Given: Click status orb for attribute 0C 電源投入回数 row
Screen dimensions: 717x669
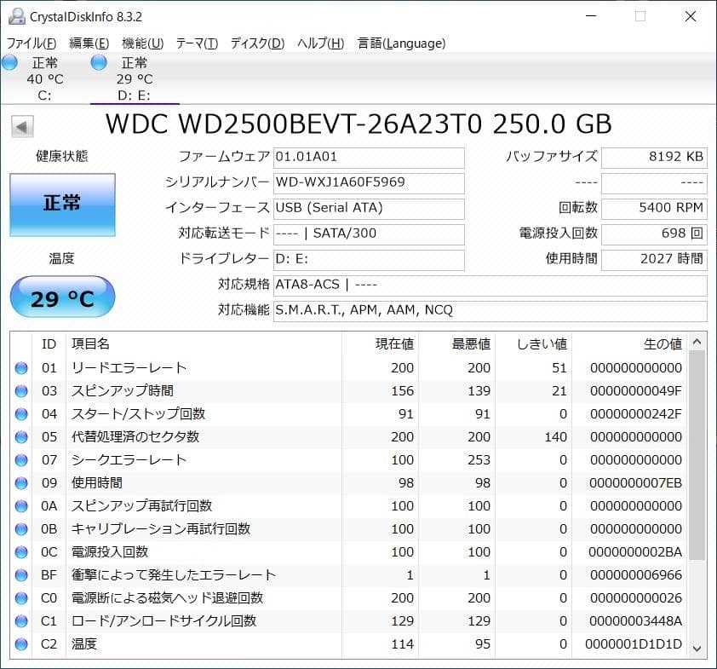Looking at the screenshot, I should (21, 552).
